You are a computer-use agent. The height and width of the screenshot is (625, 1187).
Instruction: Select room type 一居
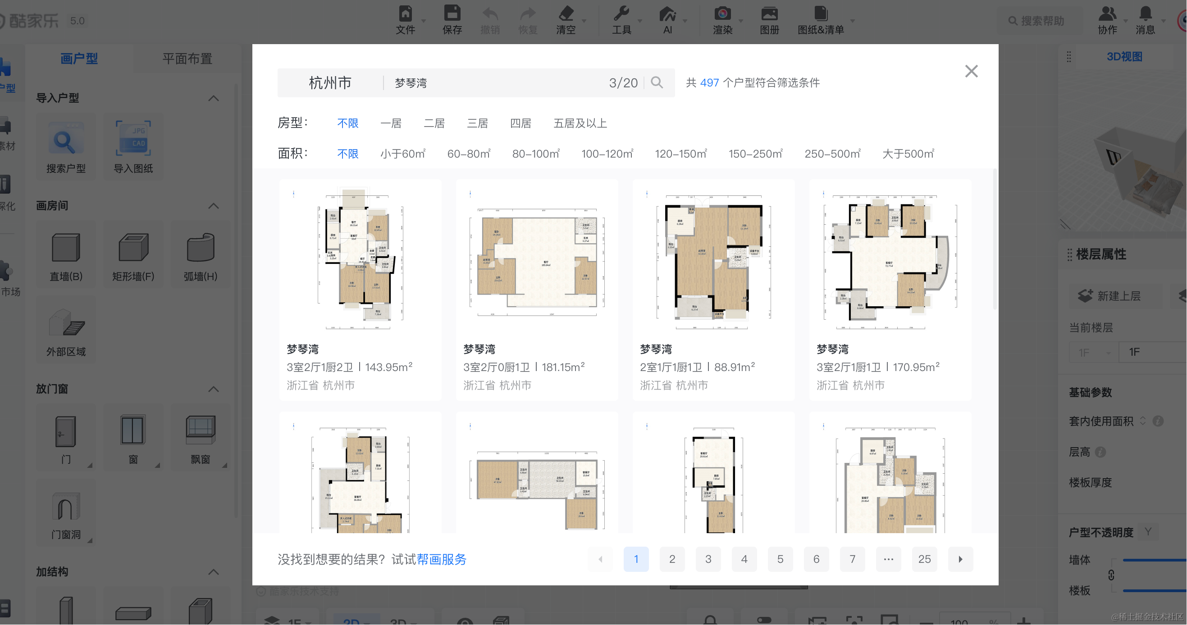tap(391, 123)
